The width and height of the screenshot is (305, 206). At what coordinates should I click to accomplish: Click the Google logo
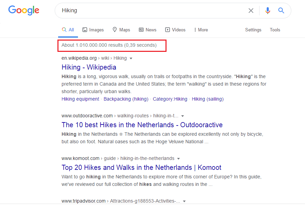point(24,11)
